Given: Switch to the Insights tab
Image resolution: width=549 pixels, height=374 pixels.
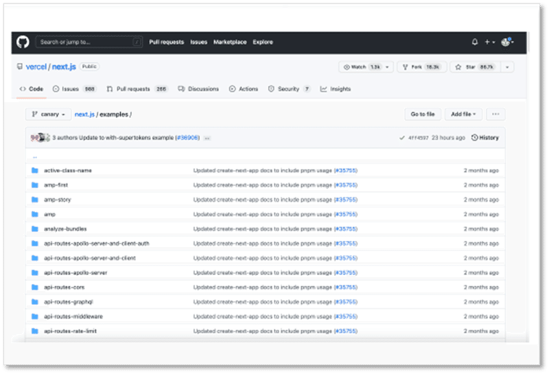Looking at the screenshot, I should pos(336,89).
